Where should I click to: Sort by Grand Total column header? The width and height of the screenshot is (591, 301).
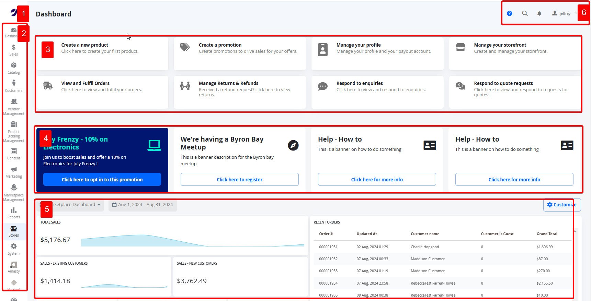[x=547, y=234]
